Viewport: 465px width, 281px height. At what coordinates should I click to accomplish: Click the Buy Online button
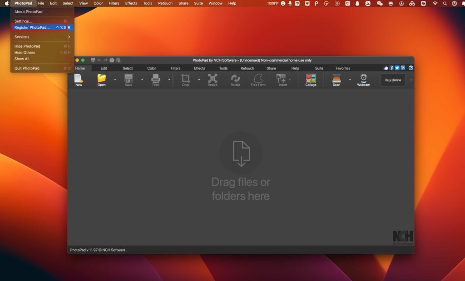(x=392, y=80)
